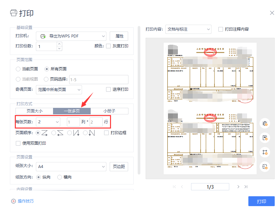This screenshot has height=214, width=279.
Task: Click the 属性 button
Action: click(119, 36)
